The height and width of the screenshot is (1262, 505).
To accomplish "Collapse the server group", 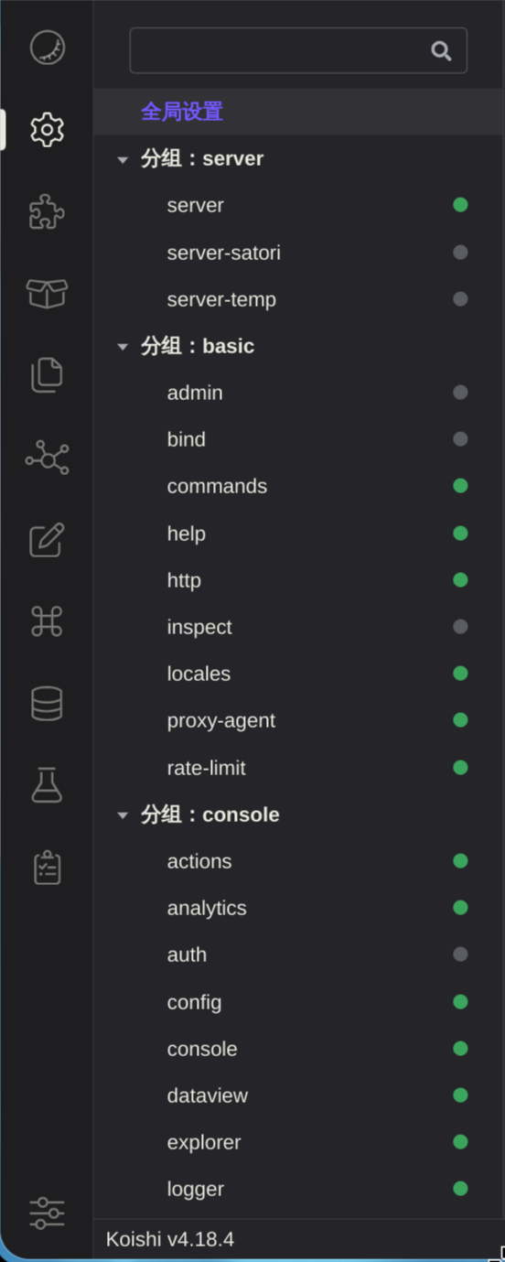I will tap(123, 159).
